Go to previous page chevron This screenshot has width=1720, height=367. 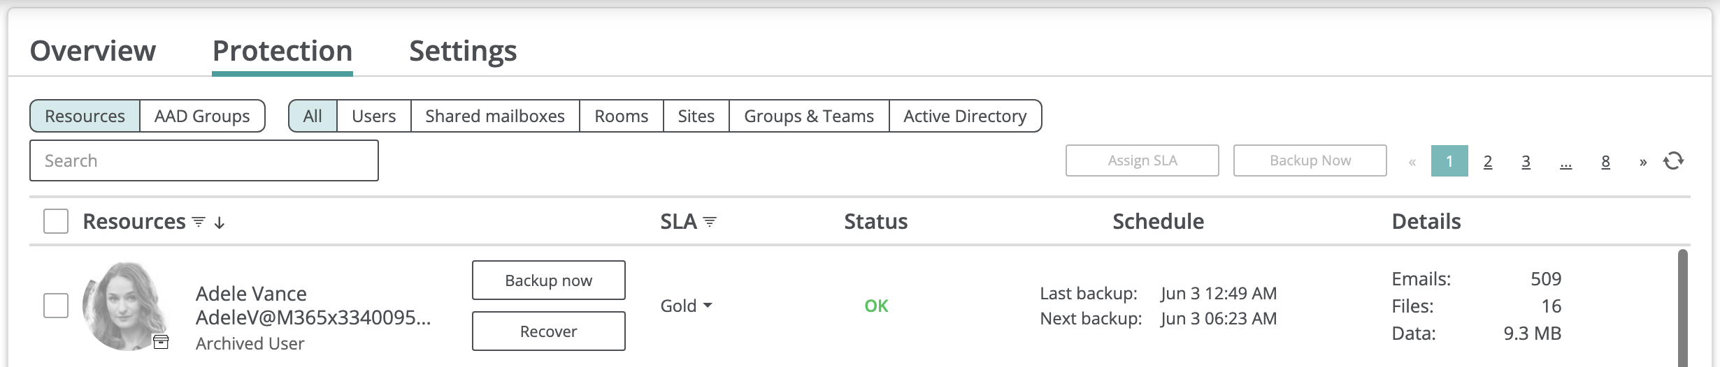point(1412,162)
